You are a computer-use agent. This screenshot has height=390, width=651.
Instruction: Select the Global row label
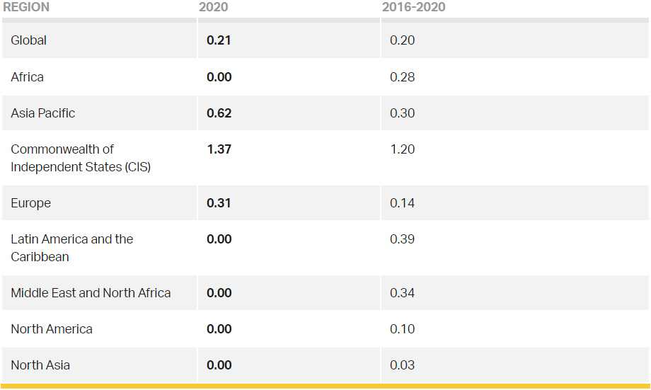click(28, 40)
